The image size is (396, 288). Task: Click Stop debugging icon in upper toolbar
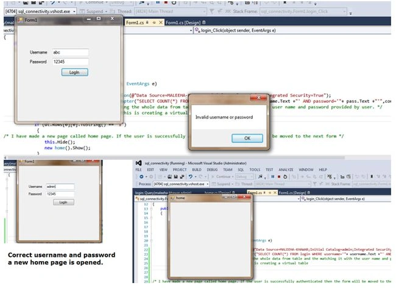(x=166, y=2)
